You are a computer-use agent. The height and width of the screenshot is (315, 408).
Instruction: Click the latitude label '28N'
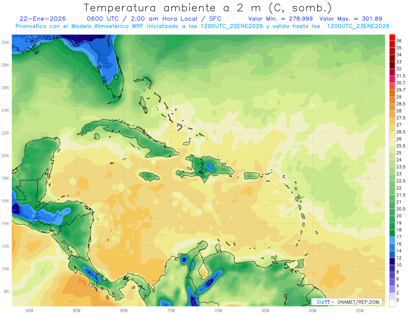(6, 65)
